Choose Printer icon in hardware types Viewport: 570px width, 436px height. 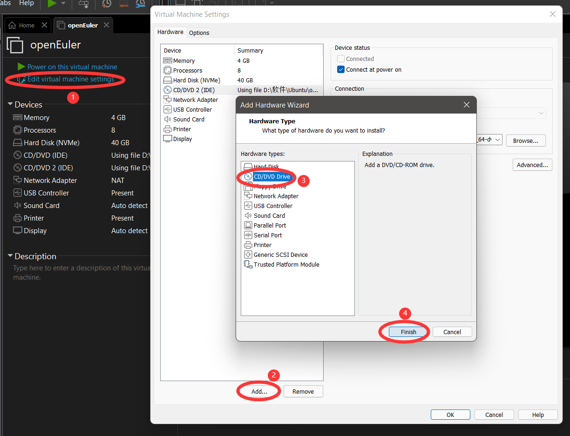point(248,245)
